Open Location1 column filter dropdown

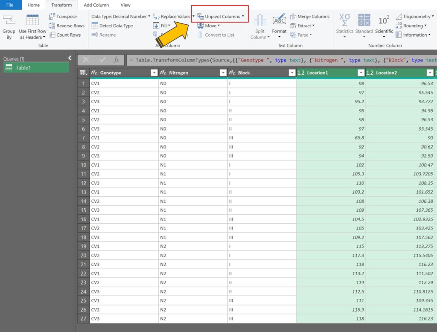(361, 73)
